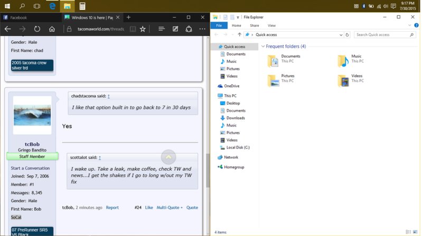The height and width of the screenshot is (236, 422).
Task: Open Edge share/feedback icon
Action: tap(189, 29)
